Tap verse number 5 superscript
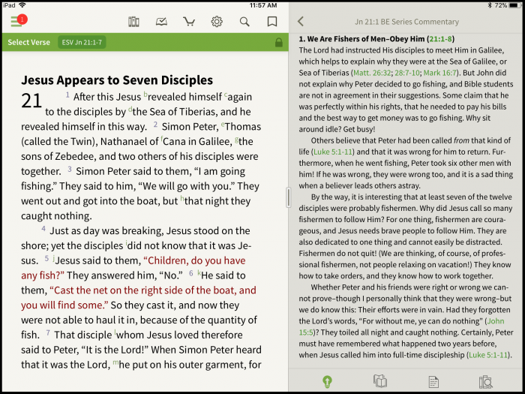 (x=46, y=259)
